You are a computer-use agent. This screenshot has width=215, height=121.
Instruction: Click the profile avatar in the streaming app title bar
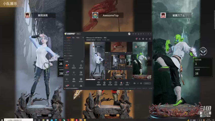(129, 34)
